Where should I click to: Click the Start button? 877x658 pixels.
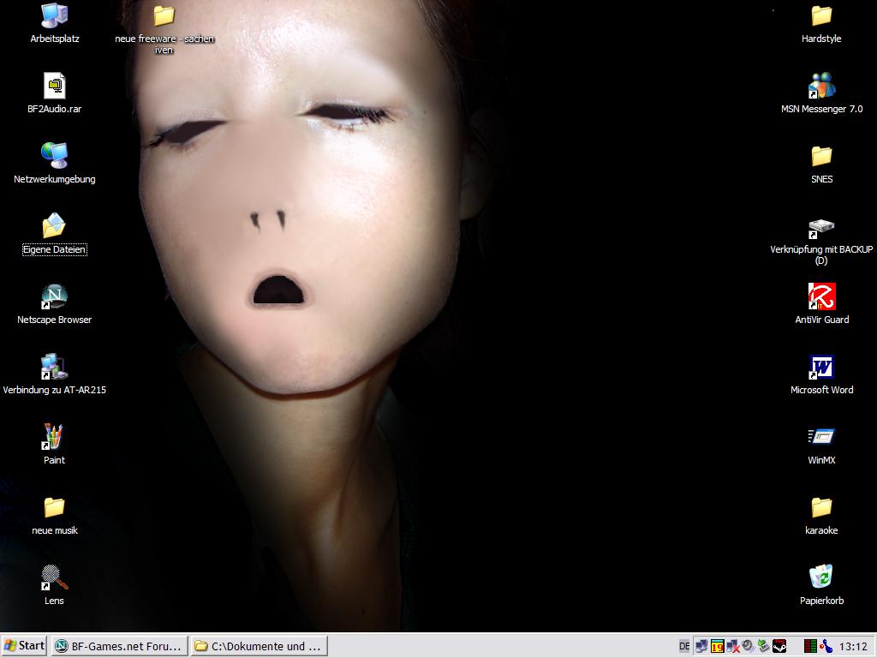tap(24, 646)
